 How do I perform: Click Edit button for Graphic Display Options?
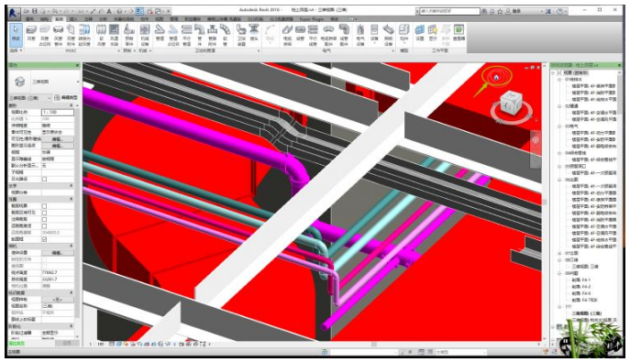click(x=58, y=146)
